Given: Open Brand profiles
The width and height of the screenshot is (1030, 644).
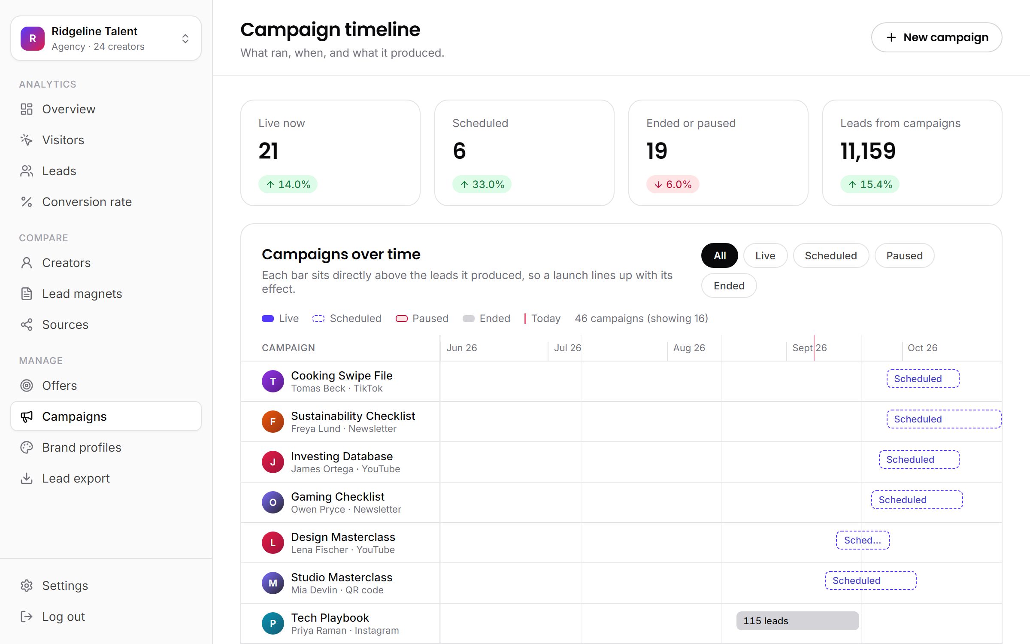Looking at the screenshot, I should click(x=106, y=447).
